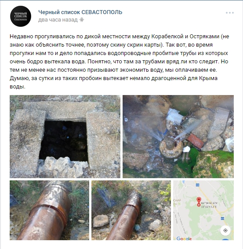Click the Android device icon beside timestamp
This screenshot has height=249, width=243.
[82, 20]
